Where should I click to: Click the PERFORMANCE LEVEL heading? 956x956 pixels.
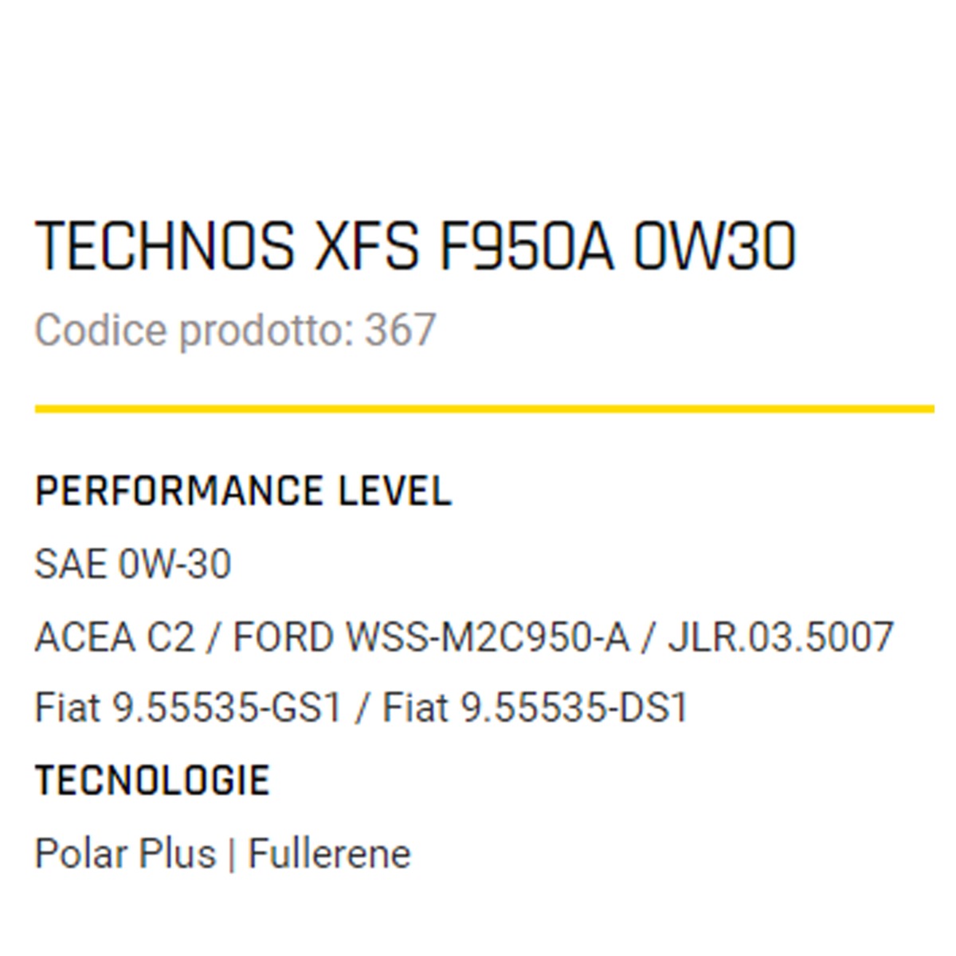coord(243,492)
